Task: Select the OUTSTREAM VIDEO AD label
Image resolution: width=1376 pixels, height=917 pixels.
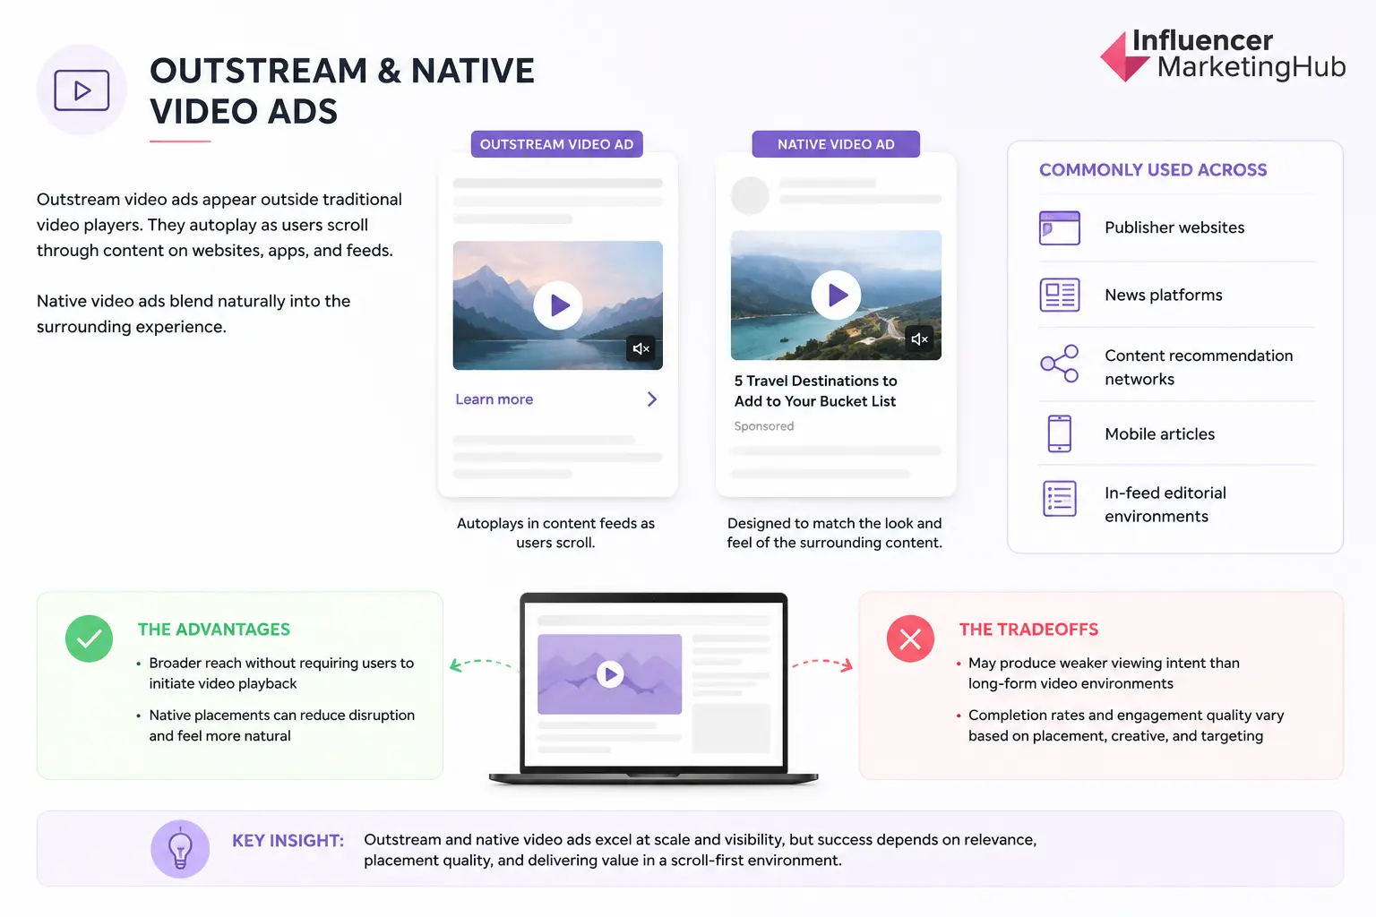Action: tap(556, 144)
